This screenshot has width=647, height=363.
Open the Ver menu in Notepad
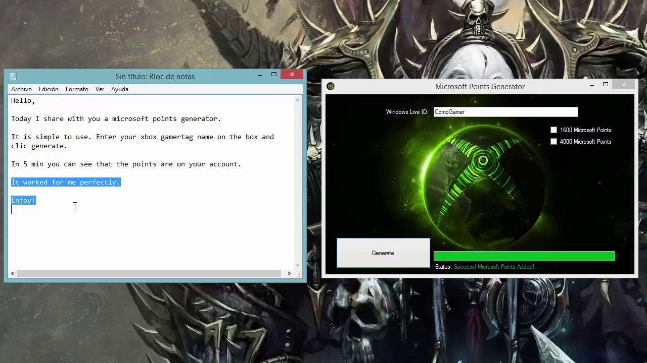click(x=100, y=89)
